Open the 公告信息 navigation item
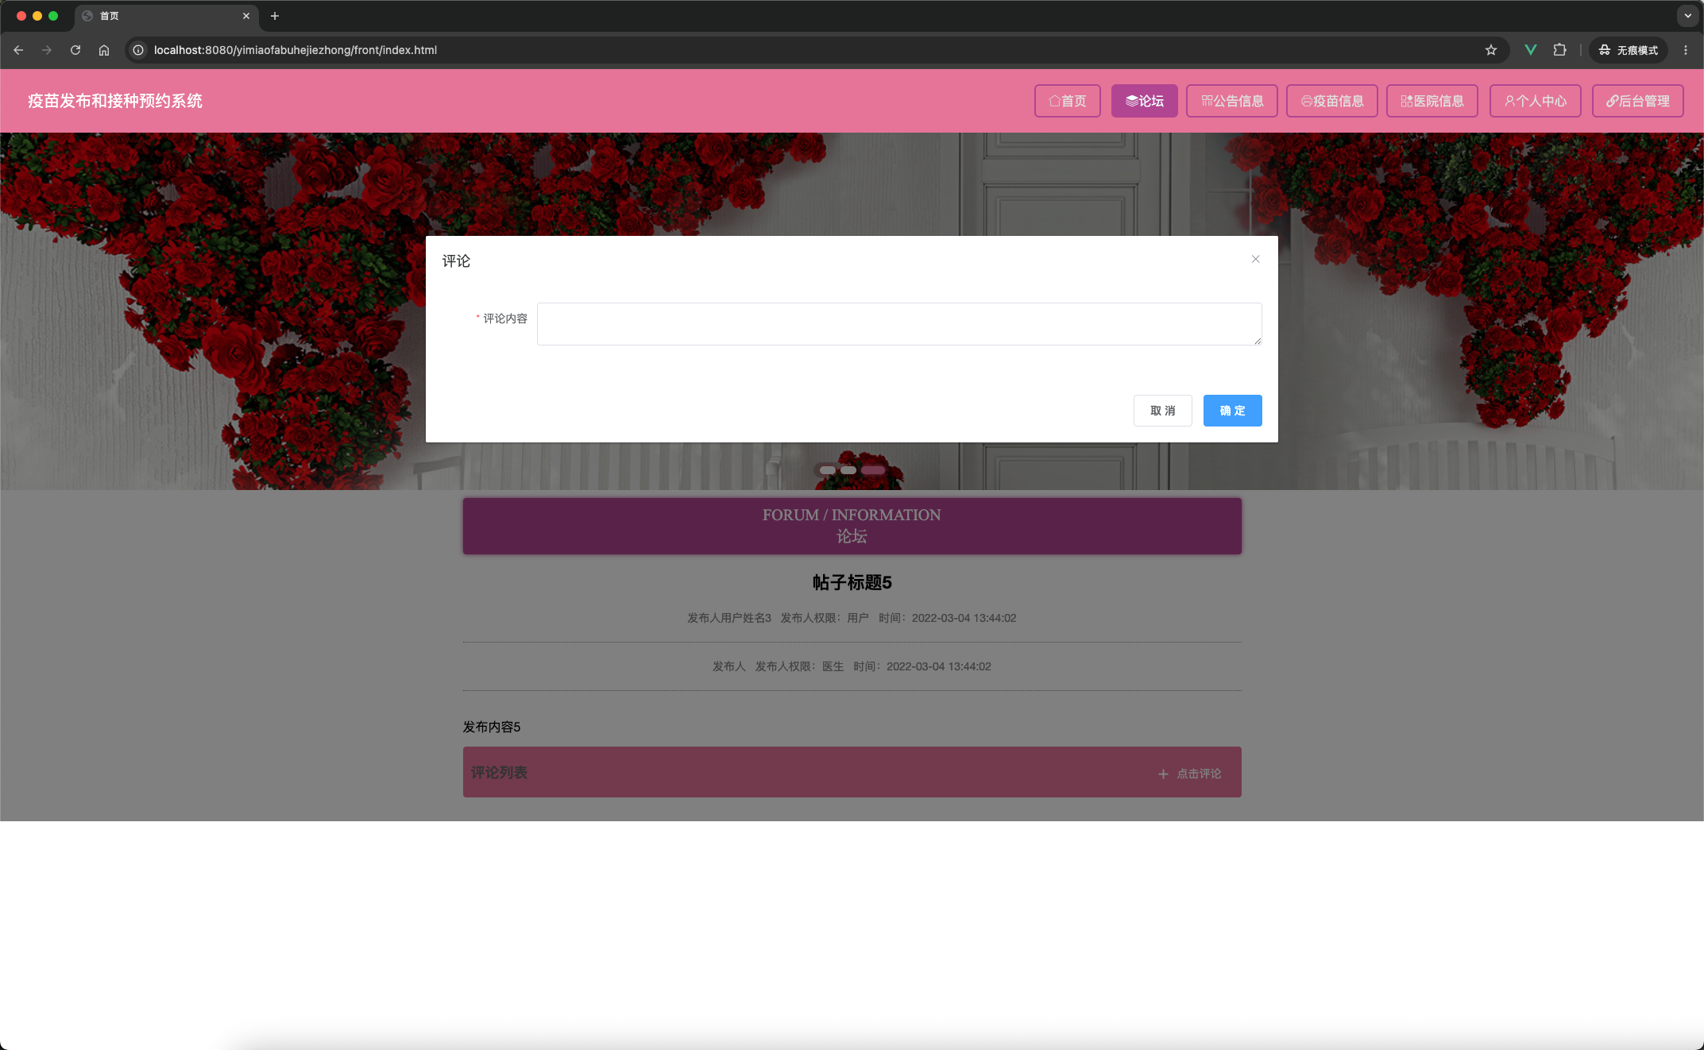 pos(1232,101)
